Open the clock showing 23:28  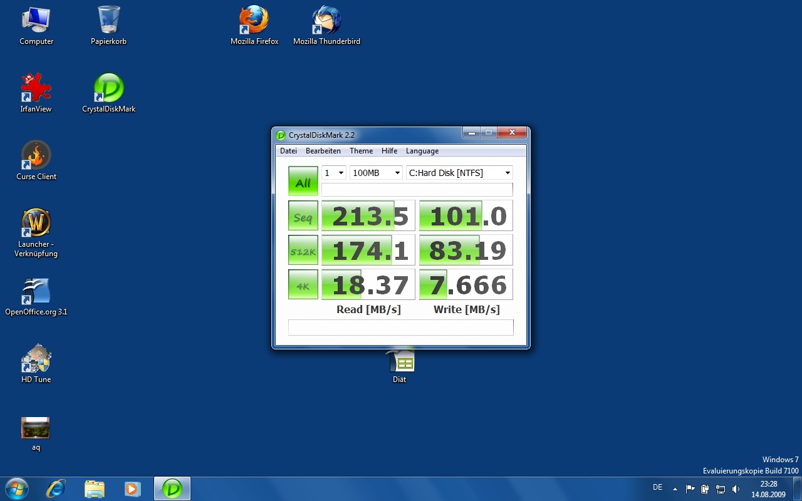[x=768, y=489]
